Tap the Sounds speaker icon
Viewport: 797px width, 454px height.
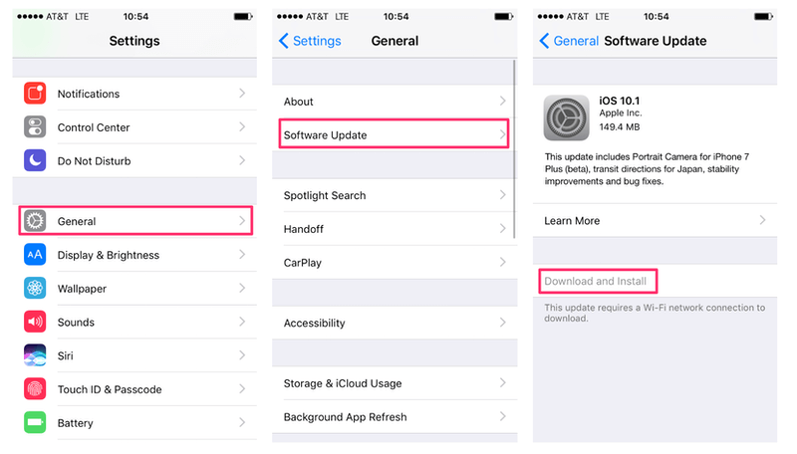[35, 322]
